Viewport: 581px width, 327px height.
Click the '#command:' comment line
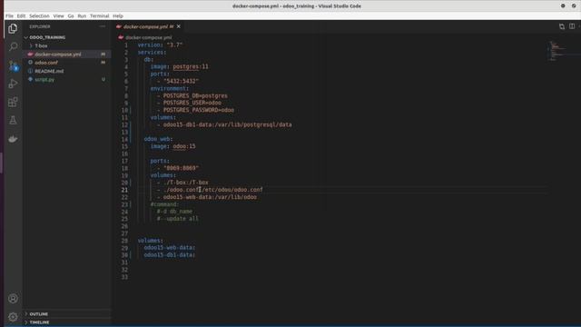click(164, 204)
